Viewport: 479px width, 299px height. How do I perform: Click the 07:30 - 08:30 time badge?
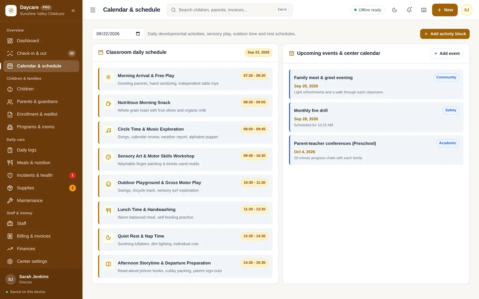(x=254, y=76)
